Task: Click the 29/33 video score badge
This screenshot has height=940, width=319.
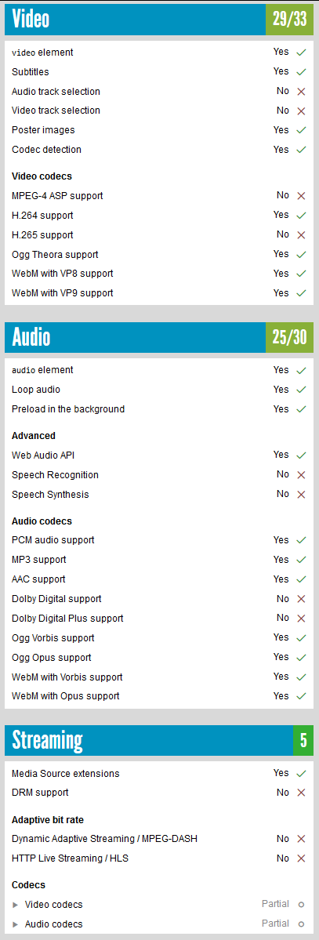Action: (x=290, y=19)
